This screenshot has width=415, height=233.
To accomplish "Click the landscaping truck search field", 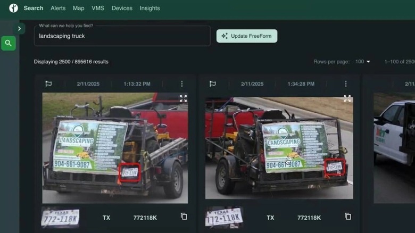I will pos(122,36).
